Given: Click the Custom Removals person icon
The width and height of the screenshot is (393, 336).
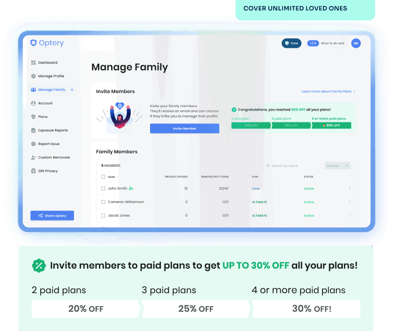Looking at the screenshot, I should [x=33, y=157].
